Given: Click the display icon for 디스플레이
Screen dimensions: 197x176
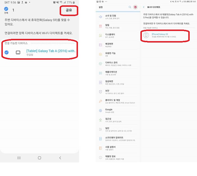Looking at the screenshot, I should point(100,35).
